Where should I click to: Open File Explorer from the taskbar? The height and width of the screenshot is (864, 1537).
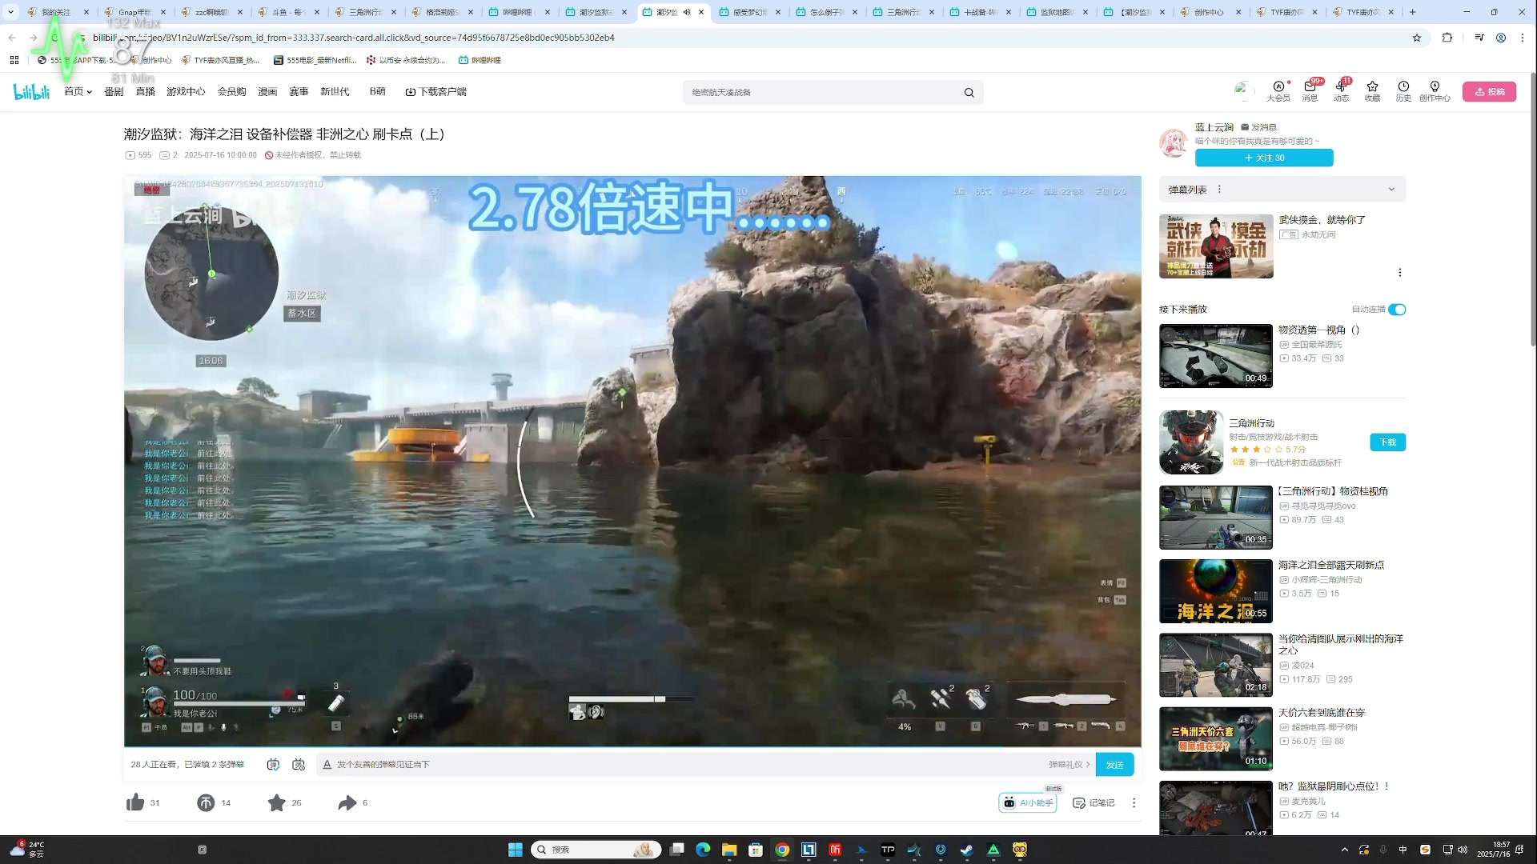[x=729, y=850]
